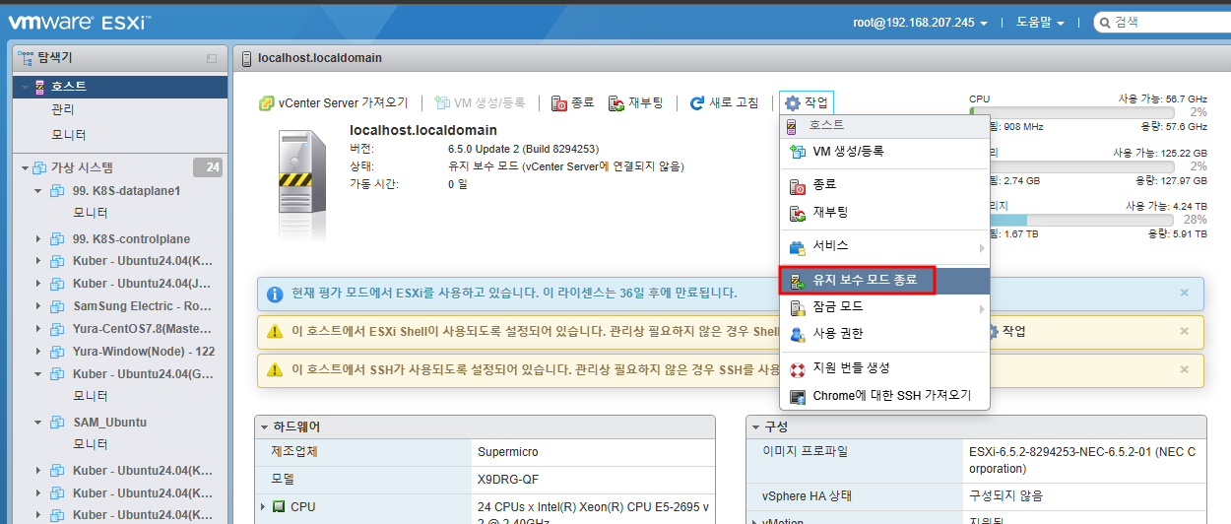Screen dimensions: 1231x524
Task: Open the 잠금 모드 submenu entry
Action: (883, 306)
